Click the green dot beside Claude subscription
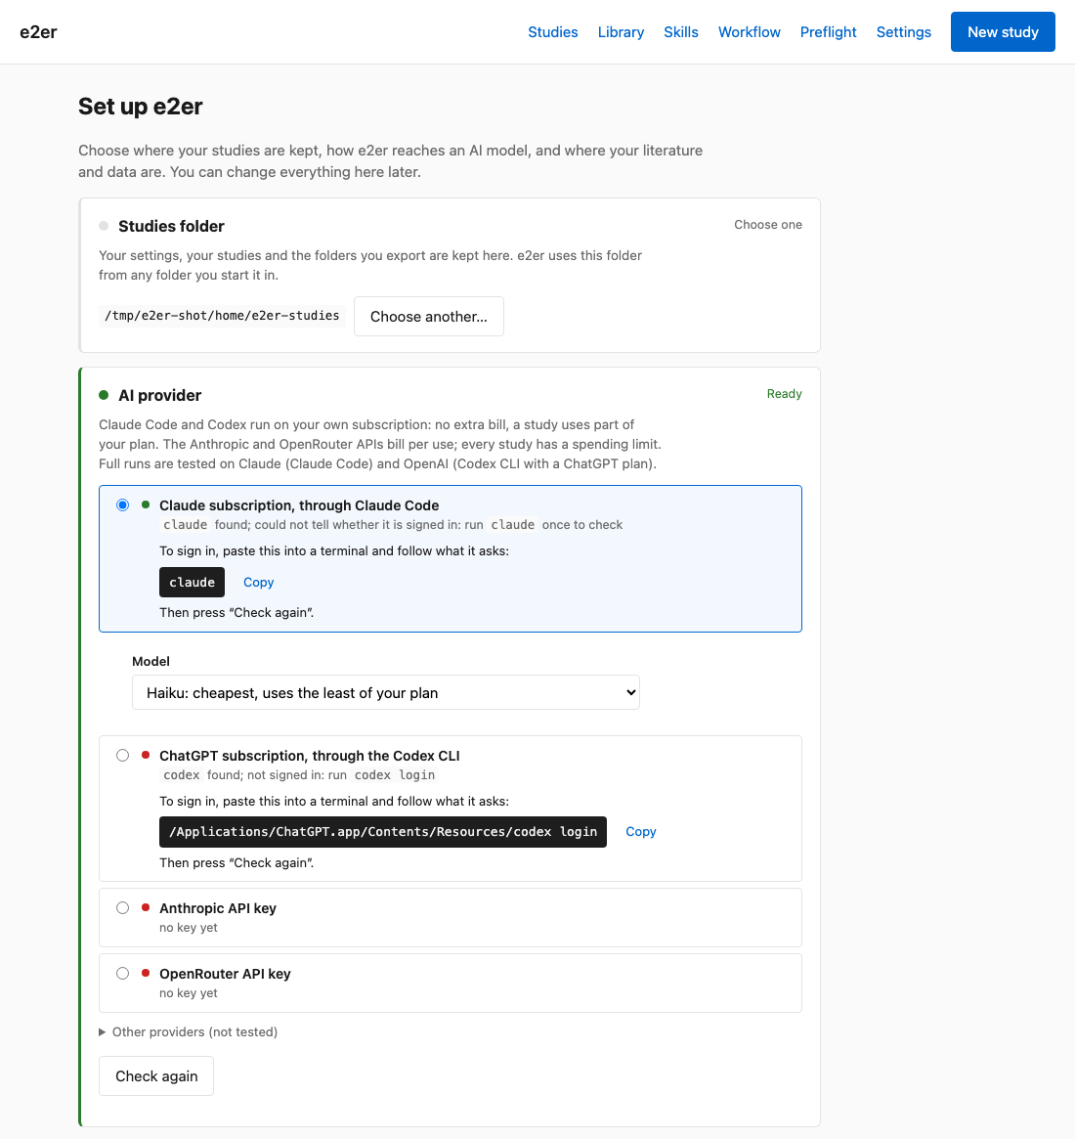 [146, 504]
